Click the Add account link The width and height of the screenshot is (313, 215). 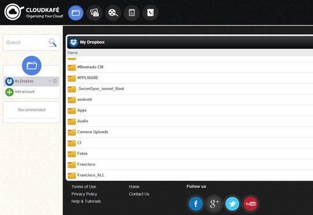(24, 92)
